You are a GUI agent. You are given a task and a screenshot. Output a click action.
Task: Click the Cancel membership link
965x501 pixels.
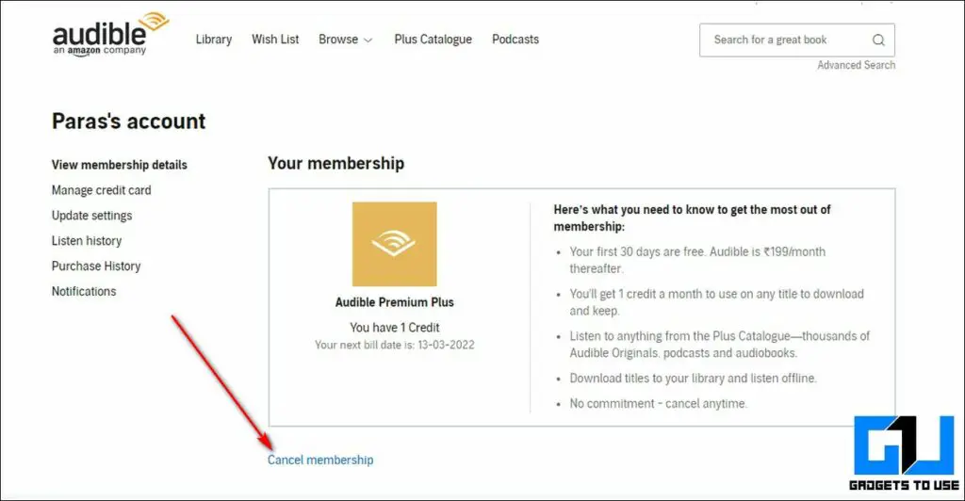point(320,461)
